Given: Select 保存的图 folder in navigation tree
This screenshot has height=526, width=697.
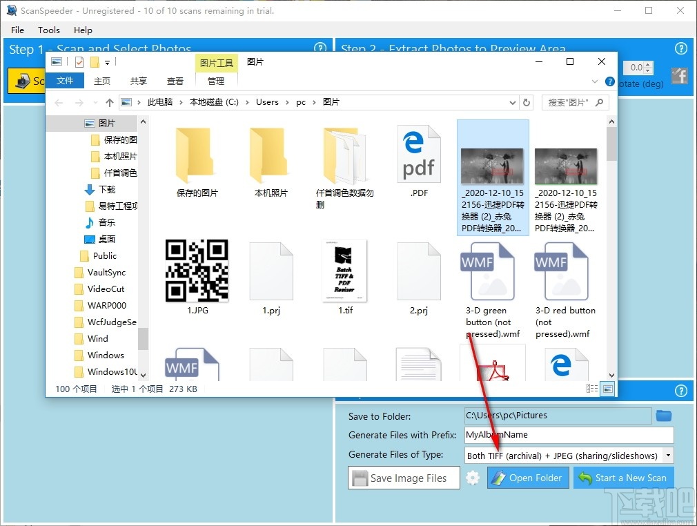Looking at the screenshot, I should 115,140.
